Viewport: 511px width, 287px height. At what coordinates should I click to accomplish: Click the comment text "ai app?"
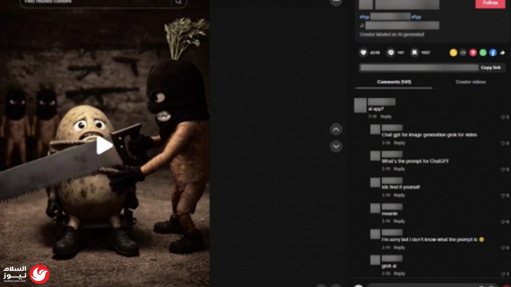coord(376,109)
